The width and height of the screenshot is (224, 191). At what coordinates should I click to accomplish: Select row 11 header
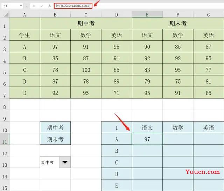click(x=5, y=139)
